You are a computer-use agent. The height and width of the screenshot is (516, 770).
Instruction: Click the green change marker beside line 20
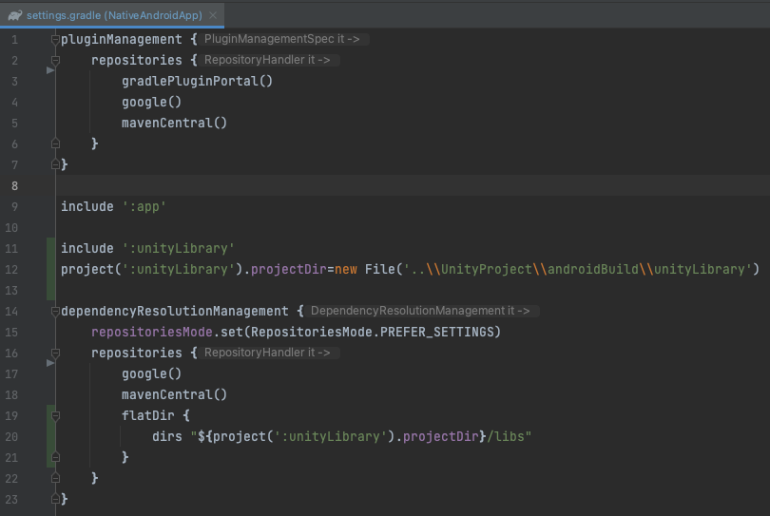pyautogui.click(x=51, y=436)
